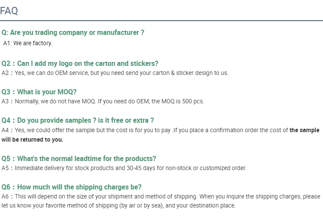This screenshot has height=217, width=323.
Task: Click bold 'the sample' text in A4
Action: (304, 130)
